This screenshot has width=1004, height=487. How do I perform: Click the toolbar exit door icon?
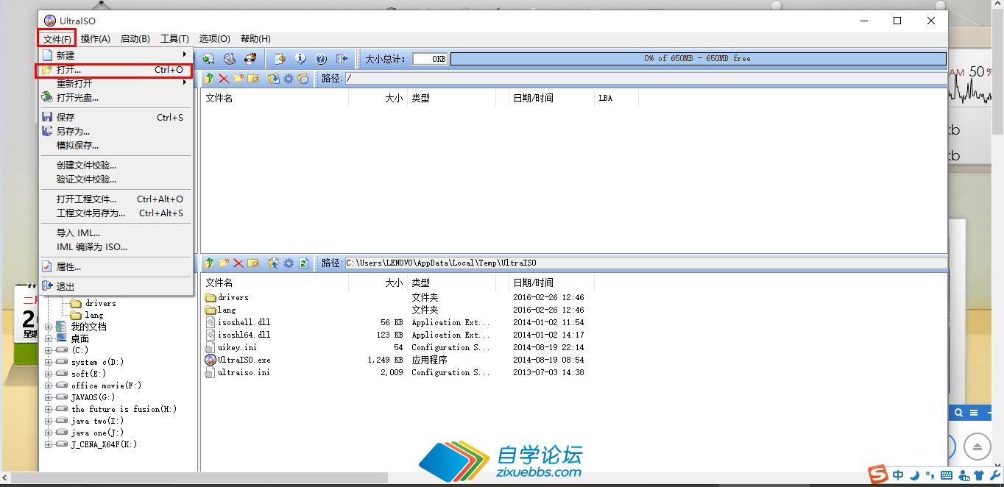pyautogui.click(x=342, y=59)
